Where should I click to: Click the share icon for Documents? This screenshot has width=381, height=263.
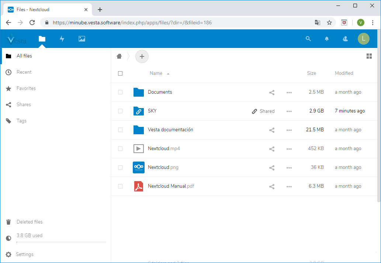pos(272,93)
